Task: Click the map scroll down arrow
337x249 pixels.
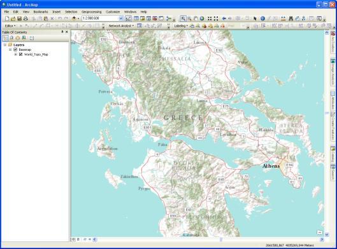Action: click(x=327, y=234)
